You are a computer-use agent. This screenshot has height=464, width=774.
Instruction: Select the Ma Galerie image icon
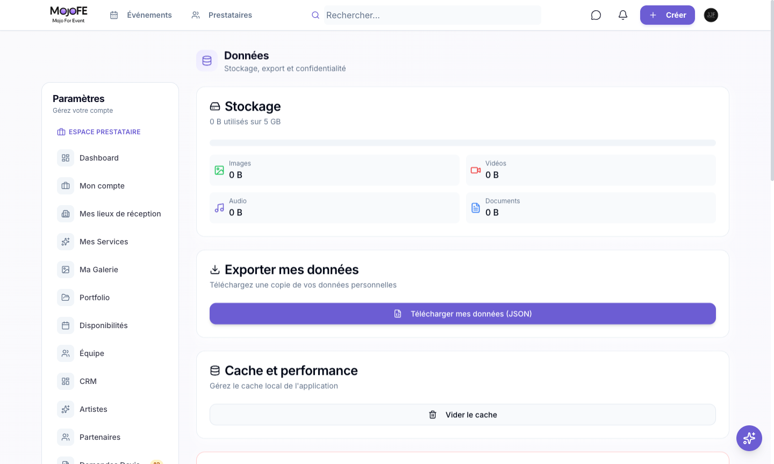[66, 270]
